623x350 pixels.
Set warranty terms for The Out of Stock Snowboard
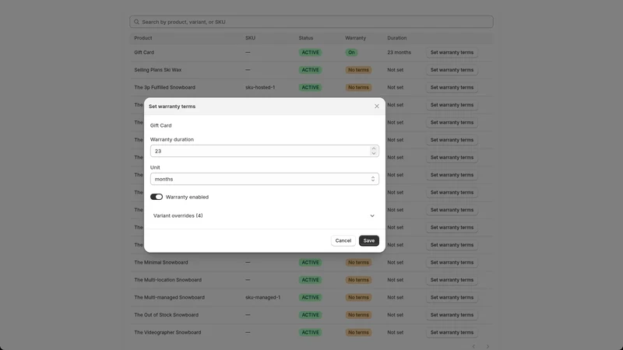tap(452, 315)
